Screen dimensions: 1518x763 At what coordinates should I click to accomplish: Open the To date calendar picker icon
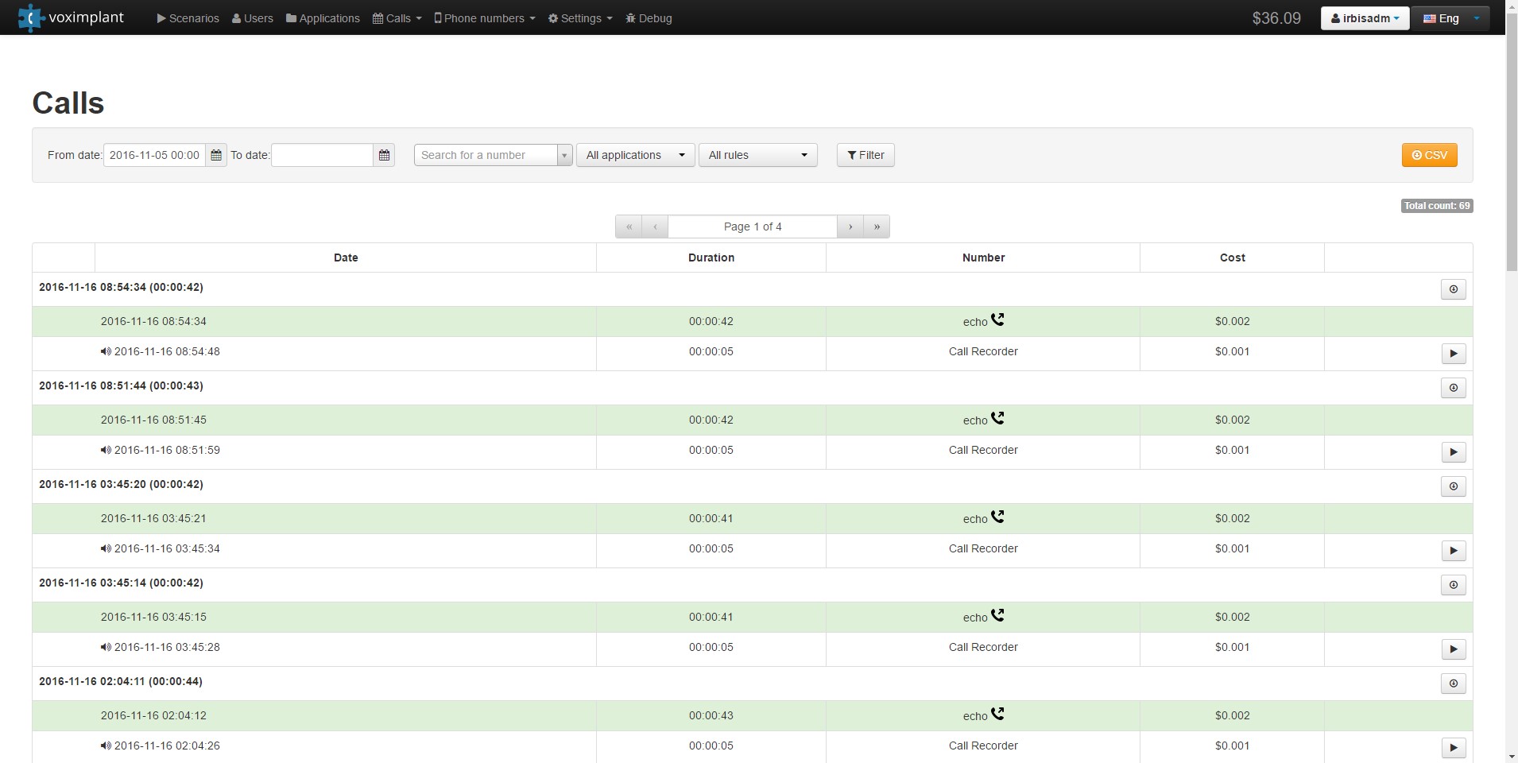[x=384, y=155]
